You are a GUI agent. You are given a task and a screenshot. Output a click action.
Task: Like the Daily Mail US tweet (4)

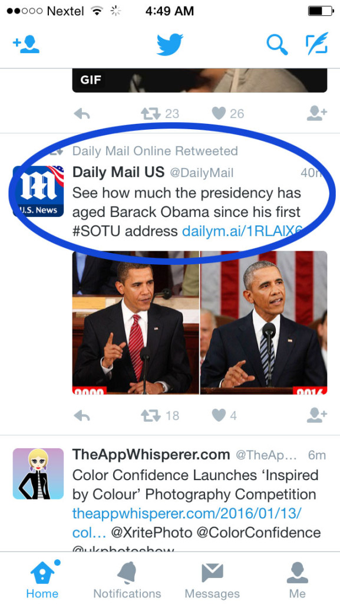(219, 415)
